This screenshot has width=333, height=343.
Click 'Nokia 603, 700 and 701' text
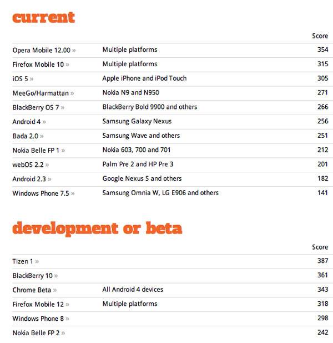pos(137,150)
